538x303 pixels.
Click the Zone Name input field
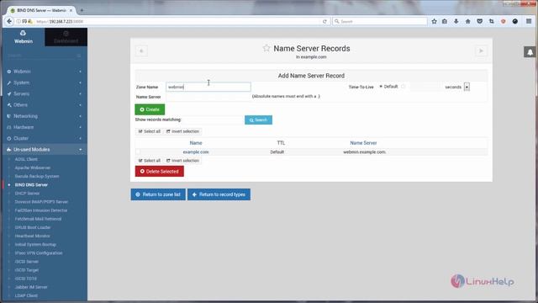click(208, 87)
